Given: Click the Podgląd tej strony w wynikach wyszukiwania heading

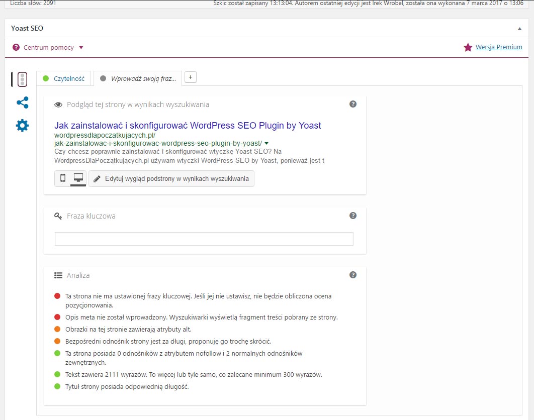Looking at the screenshot, I should point(138,104).
